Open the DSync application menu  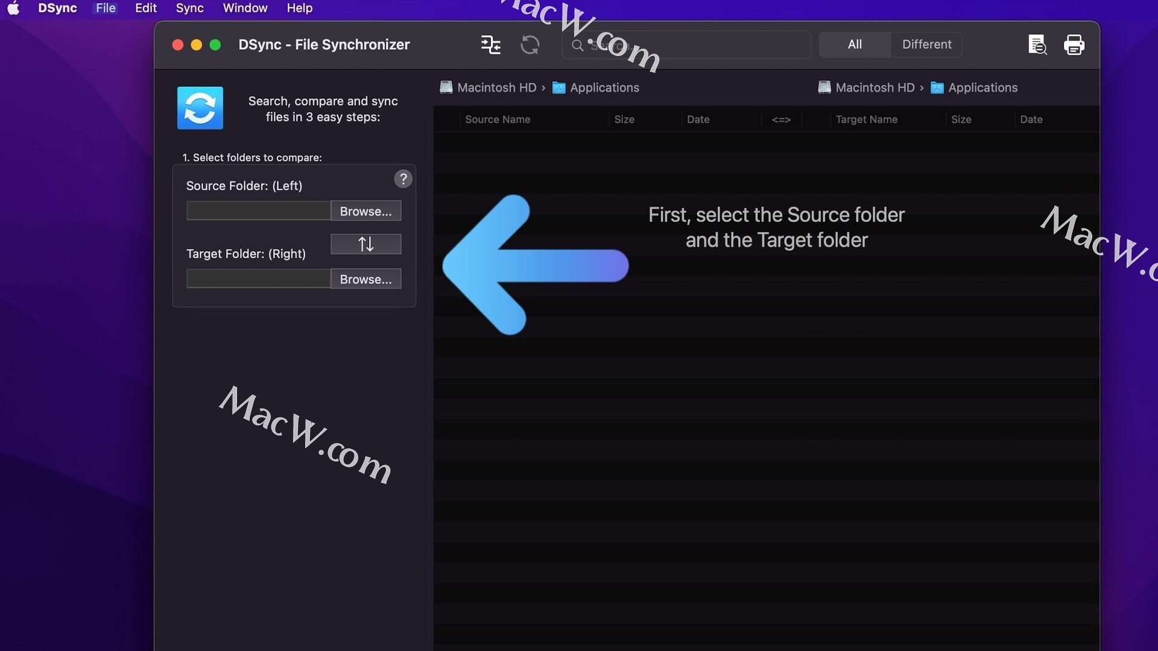click(x=57, y=8)
